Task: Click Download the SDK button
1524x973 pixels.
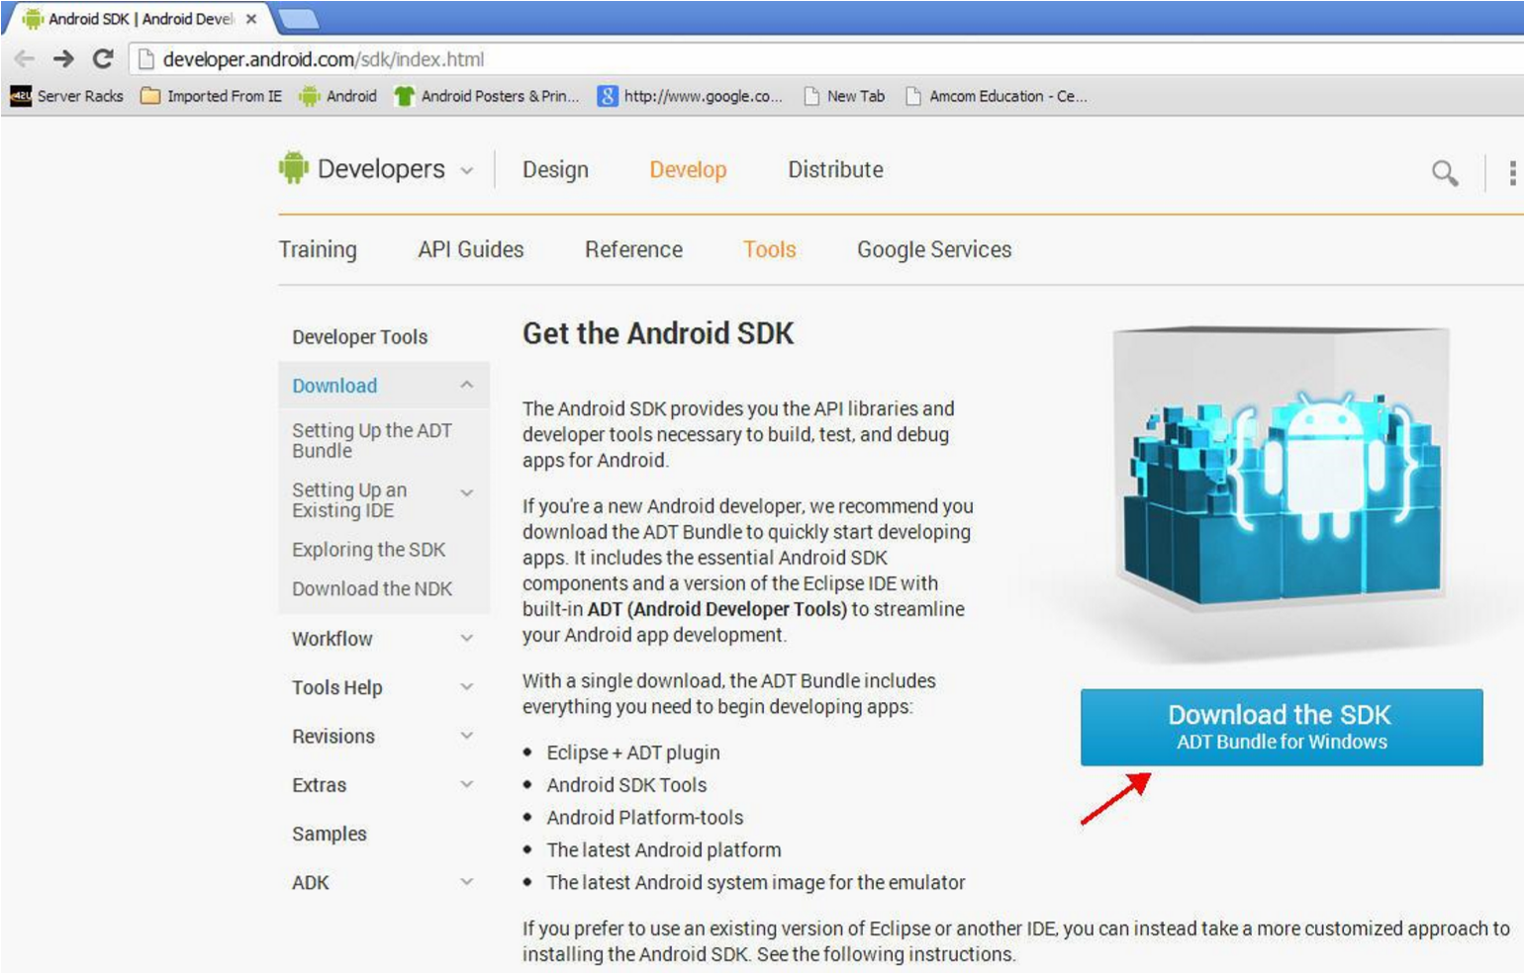Action: tap(1282, 728)
